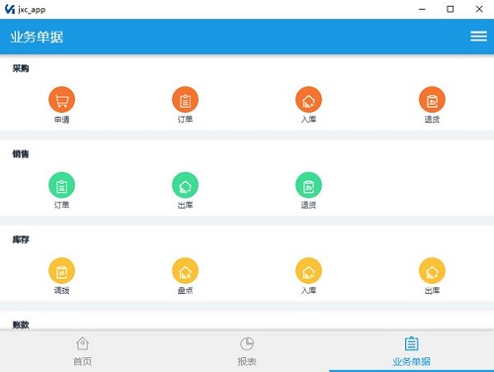This screenshot has height=372, width=494.
Task: Select purchase 入库 orange warehouse icon
Action: (x=308, y=100)
